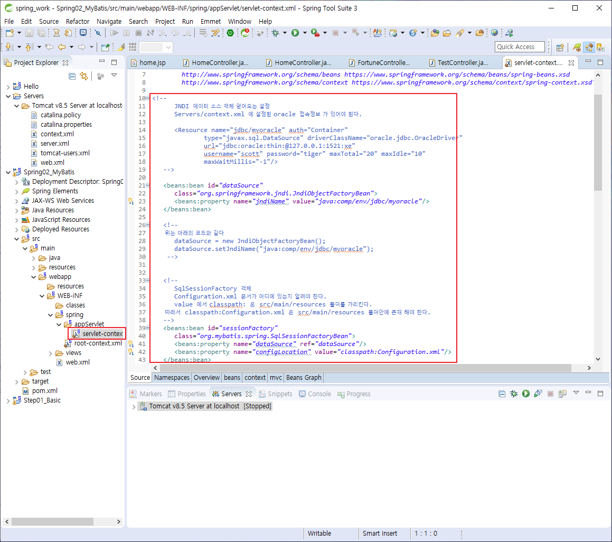Click the New wizard toolbar icon
The width and height of the screenshot is (612, 542).
click(10, 33)
